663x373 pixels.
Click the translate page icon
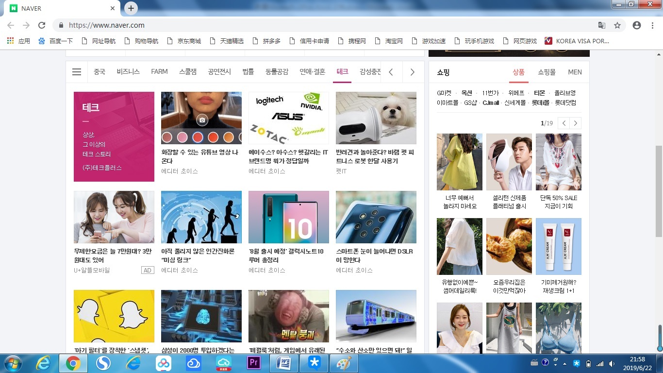(602, 25)
